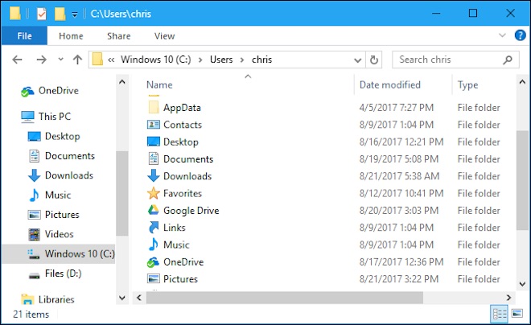Open Music in the navigation pane

coord(50,195)
